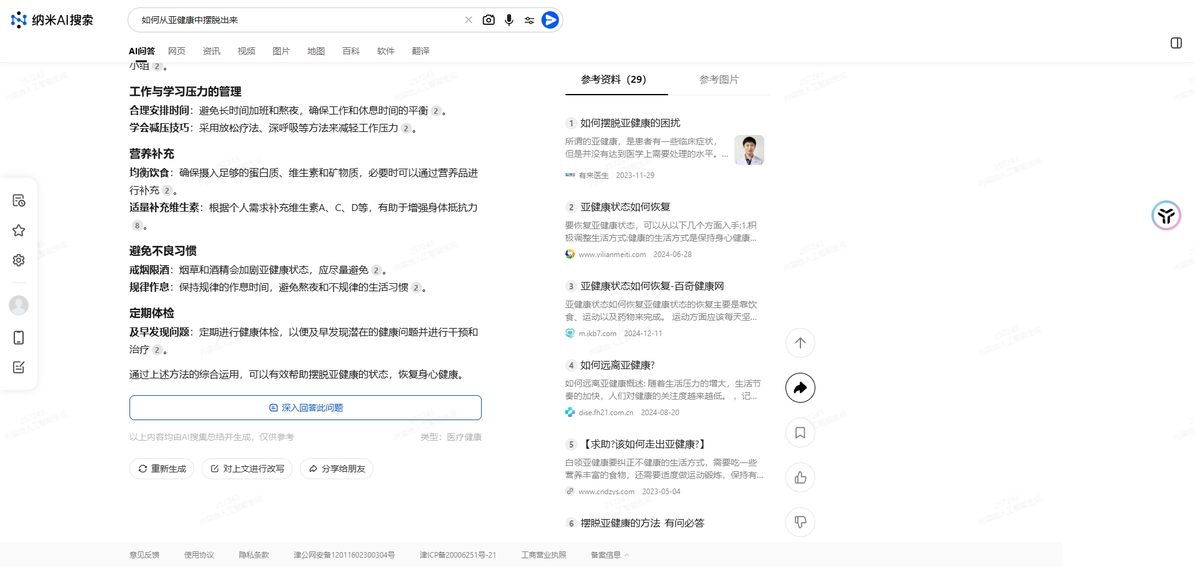The width and height of the screenshot is (1195, 567).
Task: Click the floating share arrow icon
Action: (x=800, y=388)
